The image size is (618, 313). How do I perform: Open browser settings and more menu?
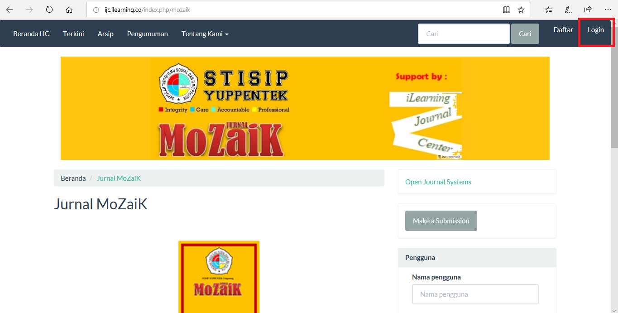pos(608,10)
